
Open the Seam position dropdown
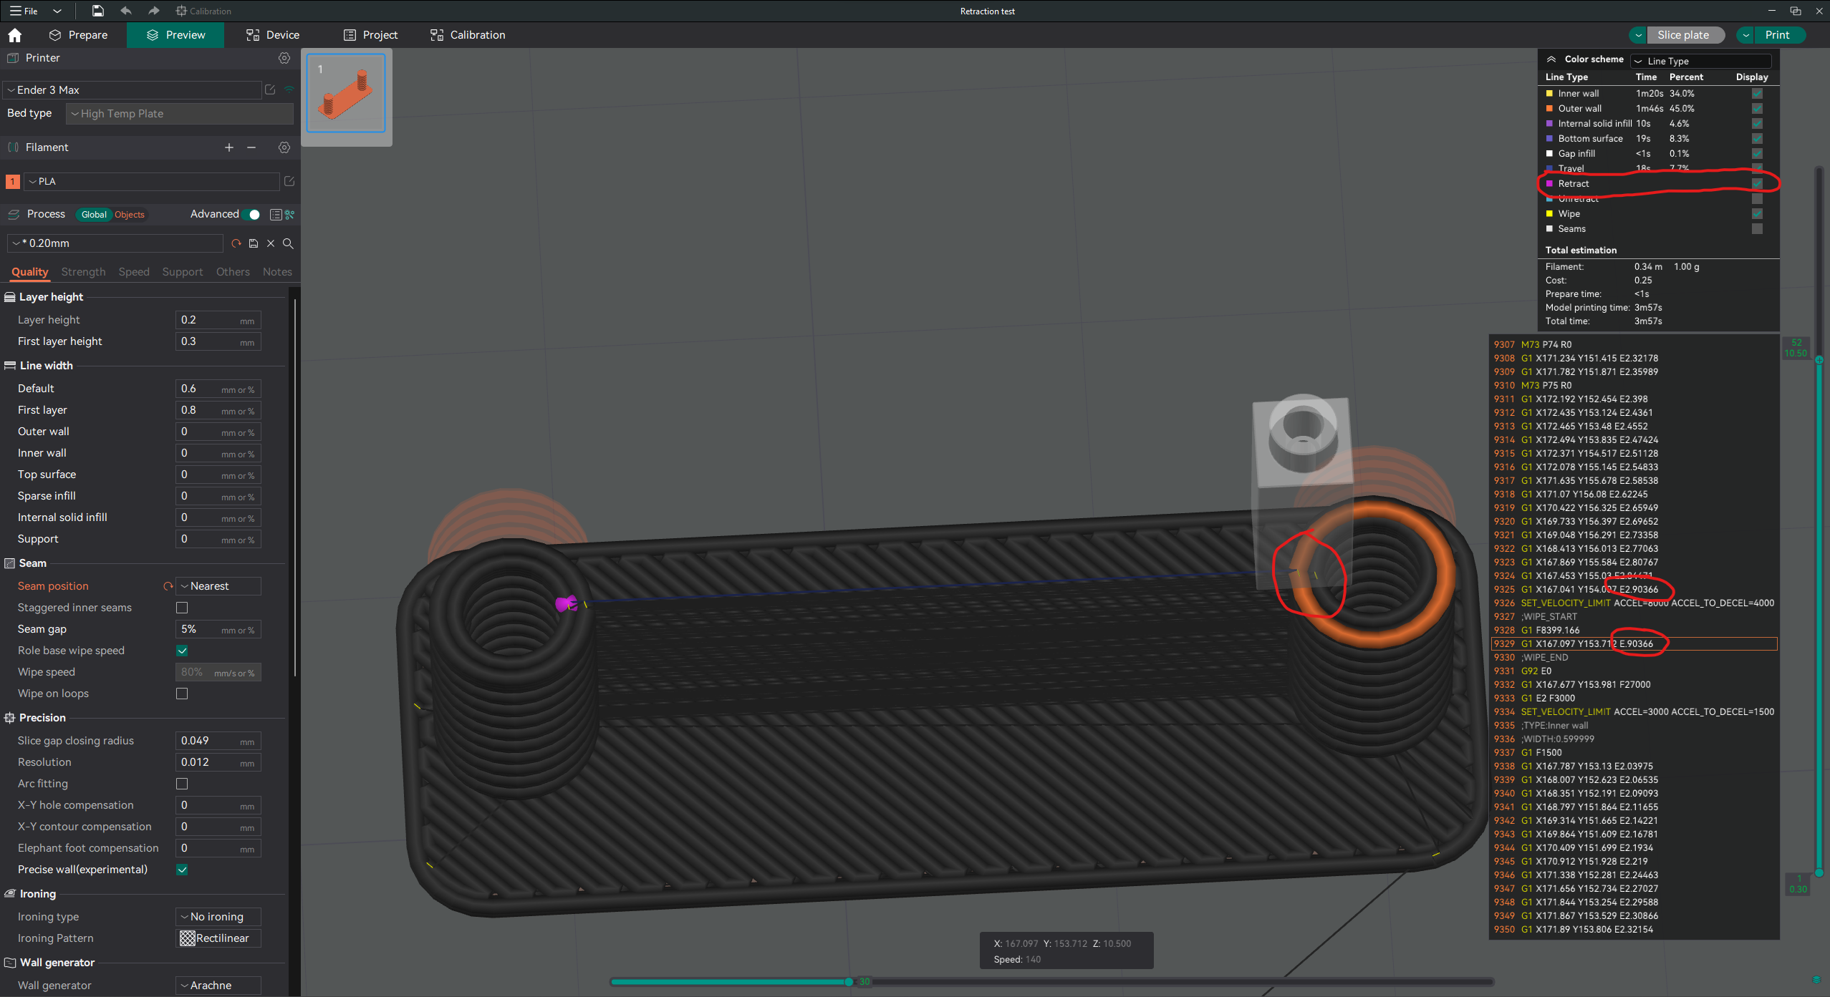(217, 585)
